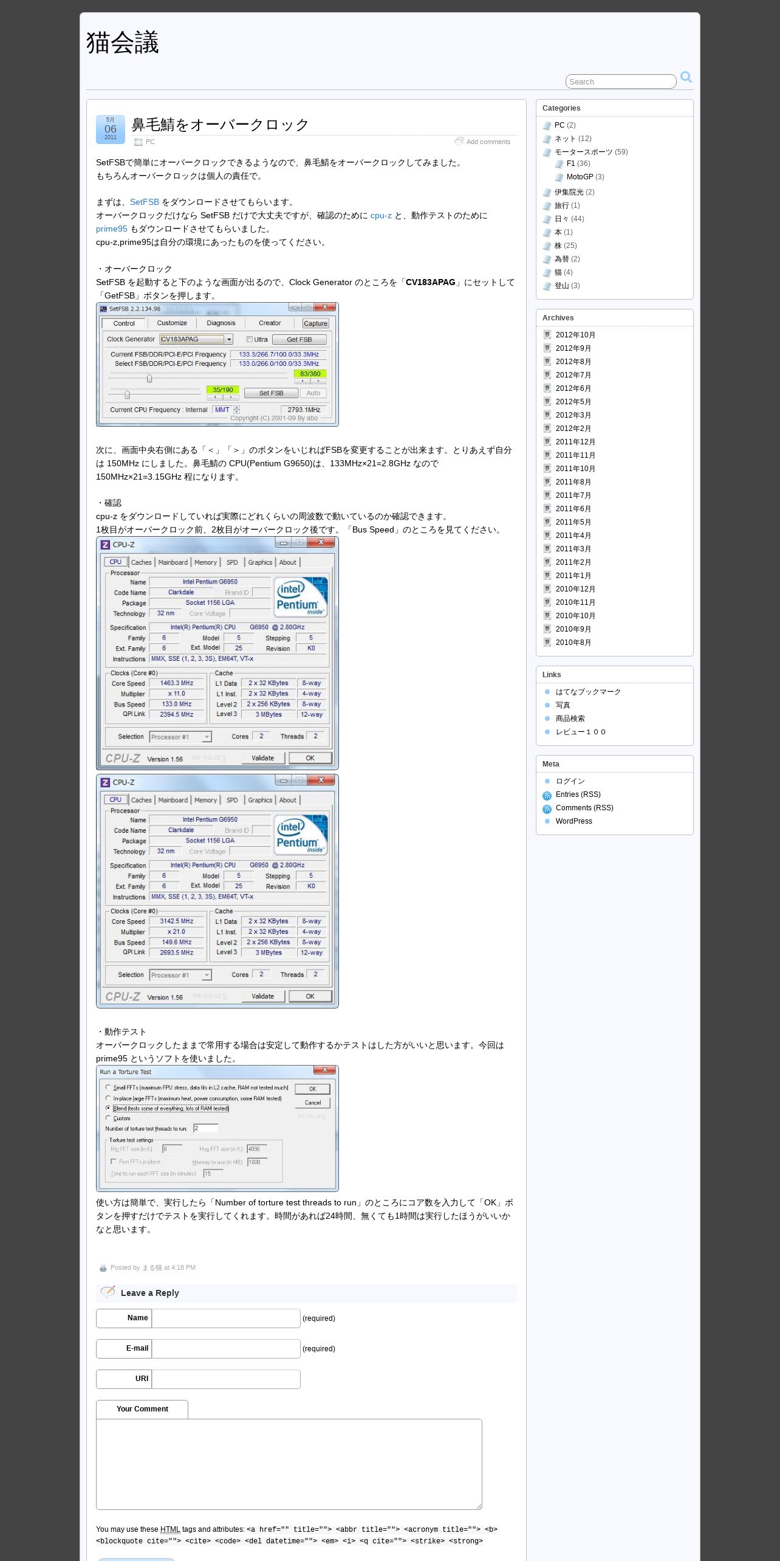Open the 2010年10月 archive
780x1561 pixels.
(575, 616)
